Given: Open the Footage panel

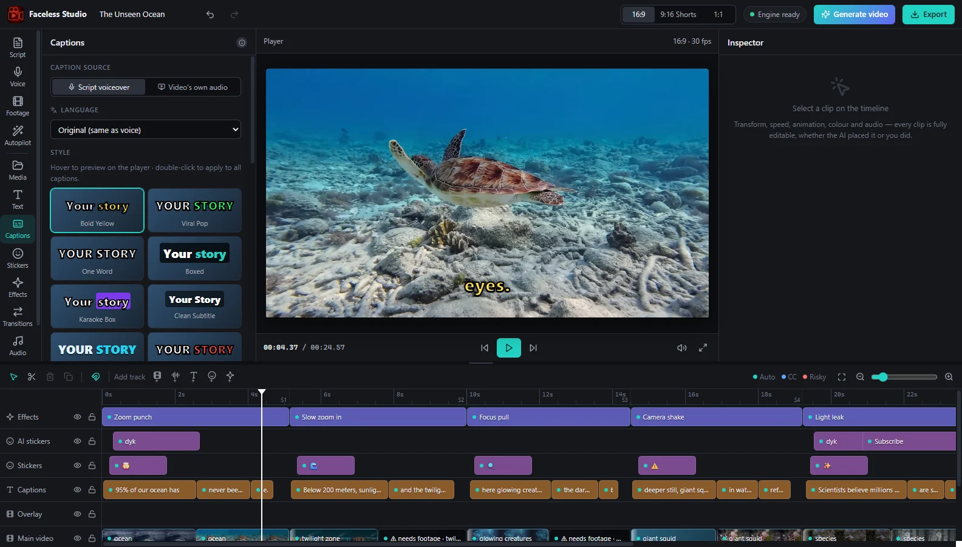Looking at the screenshot, I should (18, 106).
